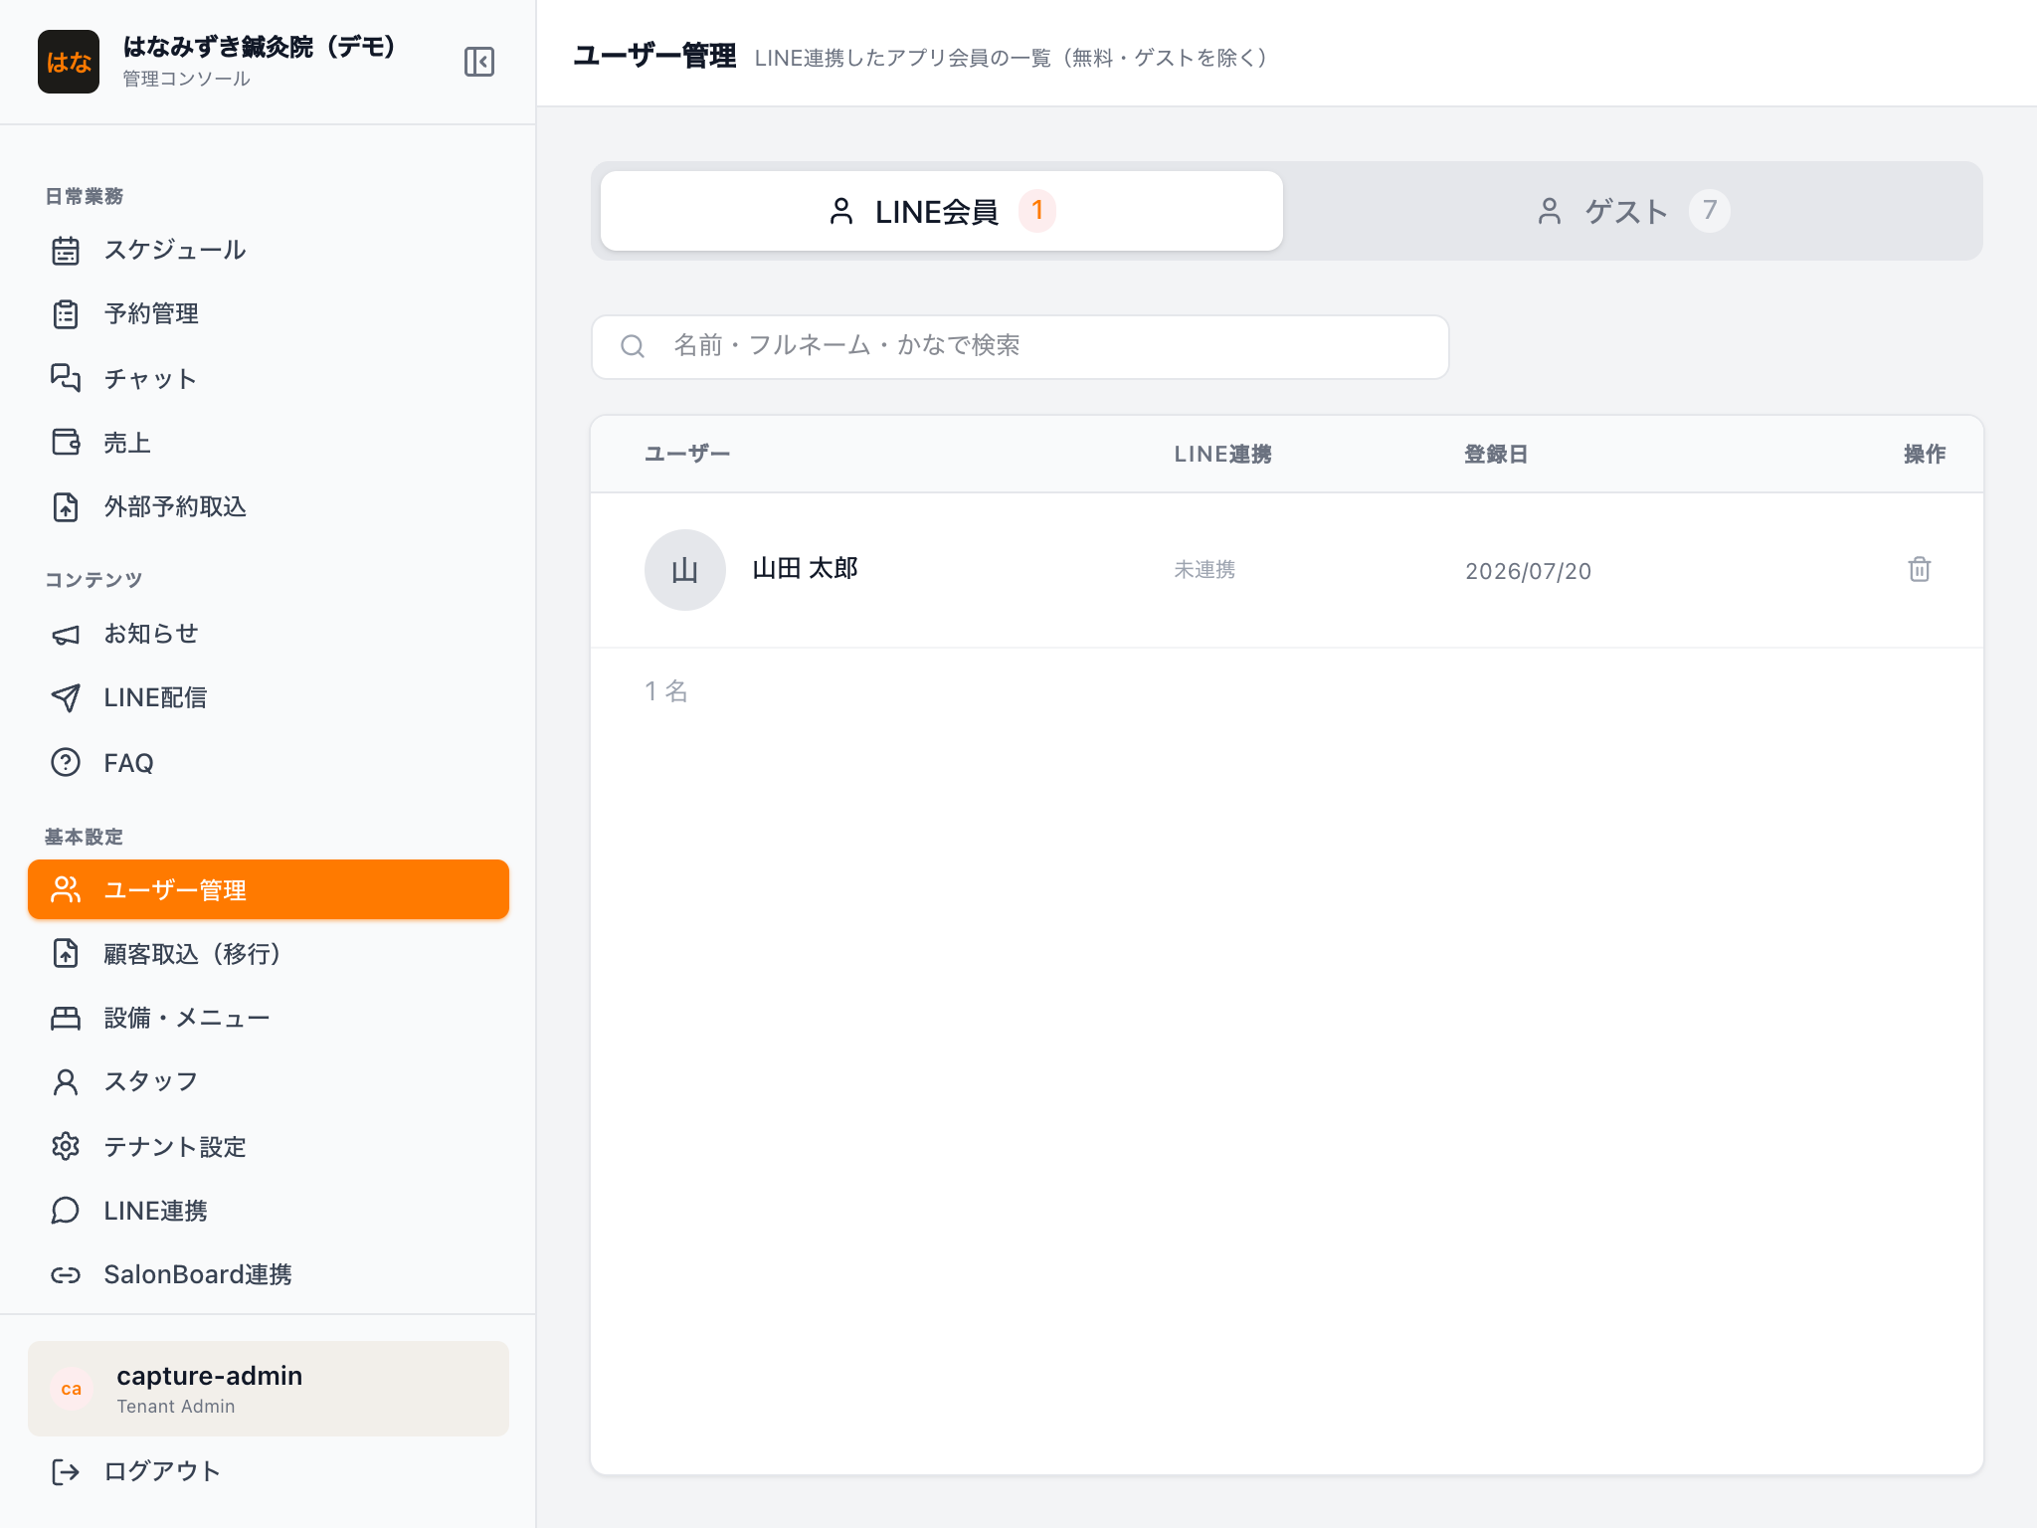Go to スケジュール menu item

coord(269,251)
